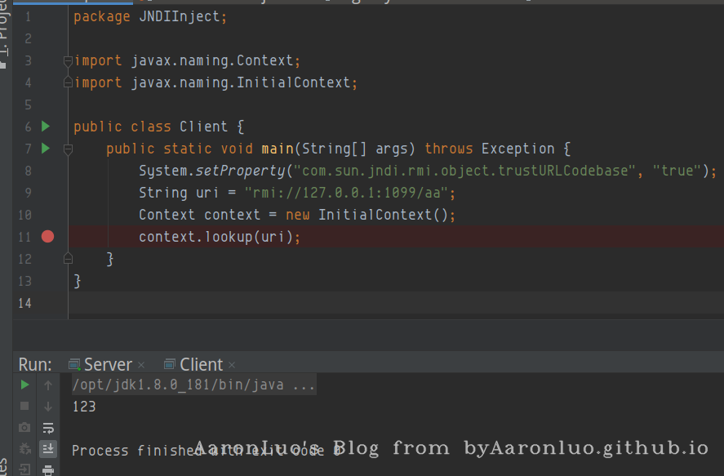Click the camera dump threads icon
The width and height of the screenshot is (724, 476).
(24, 427)
